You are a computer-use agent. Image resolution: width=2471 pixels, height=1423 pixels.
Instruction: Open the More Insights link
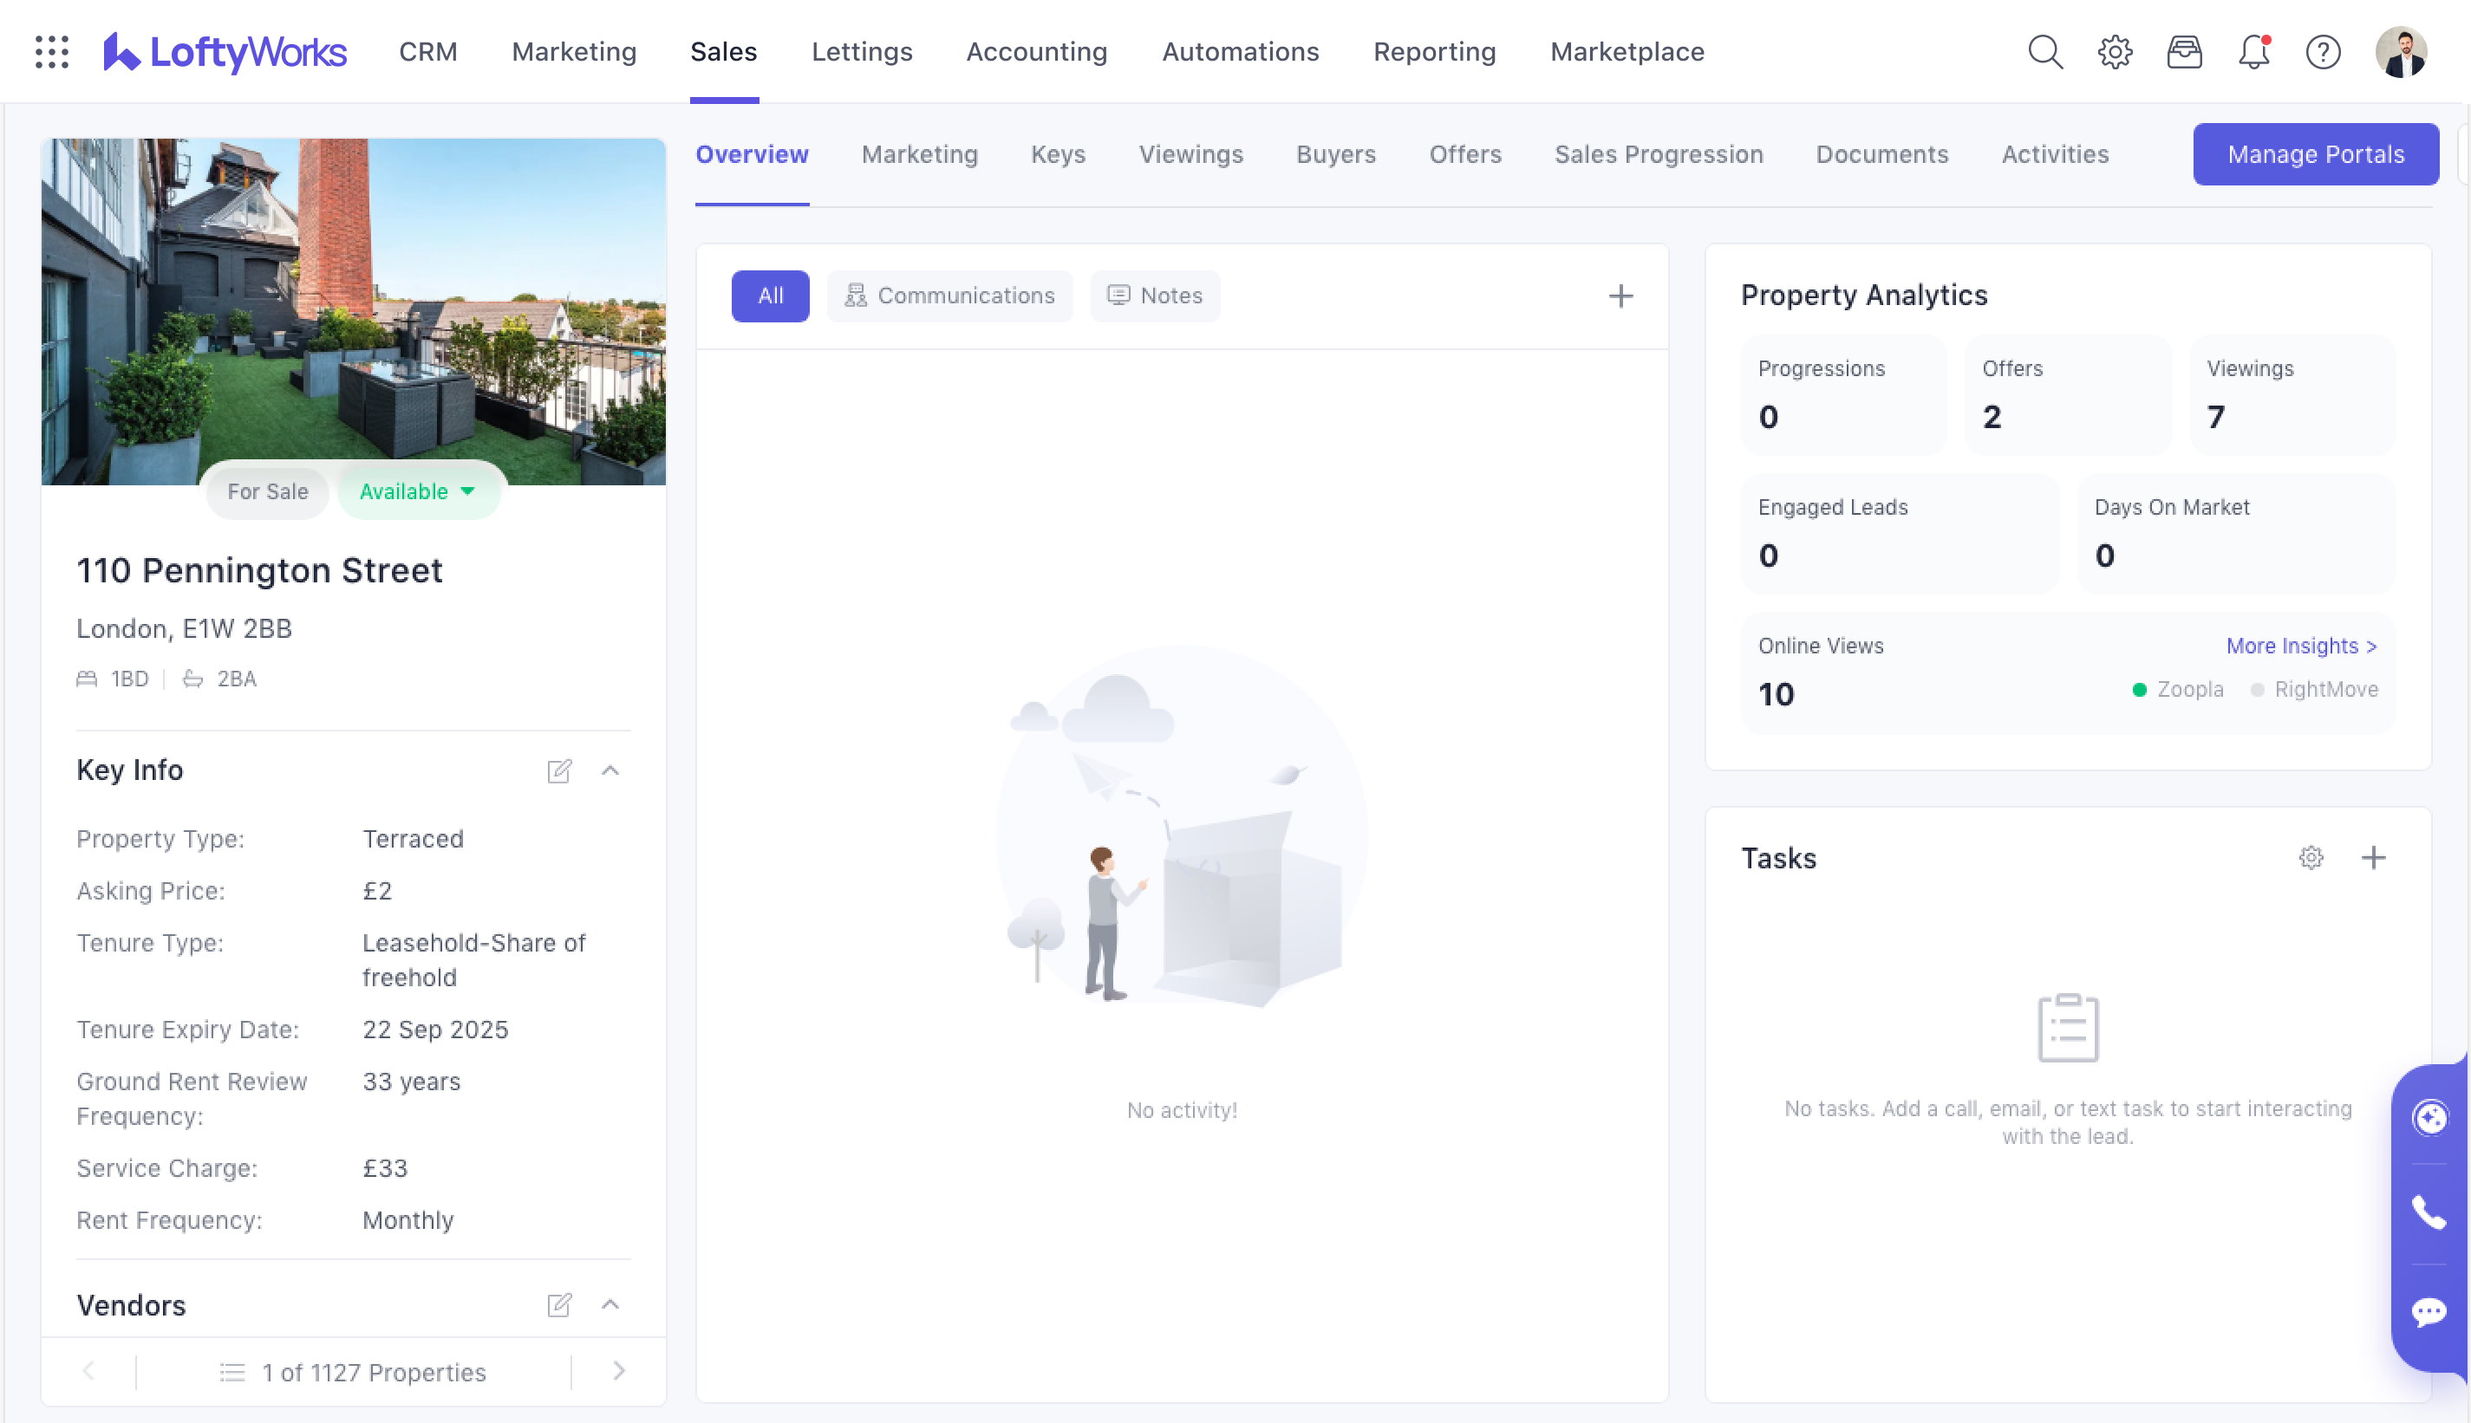point(2301,646)
